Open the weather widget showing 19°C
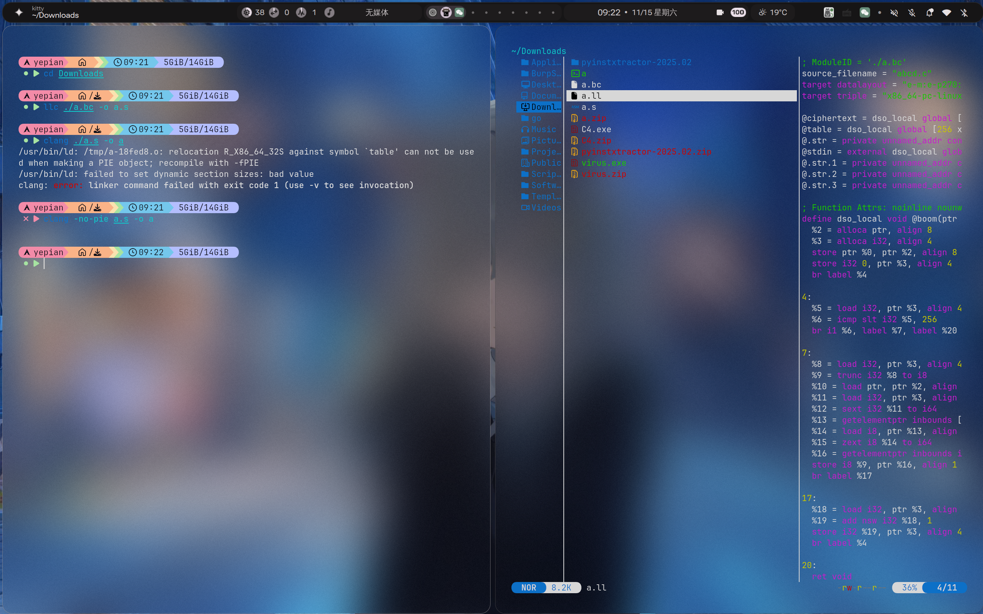This screenshot has width=983, height=614. [773, 12]
